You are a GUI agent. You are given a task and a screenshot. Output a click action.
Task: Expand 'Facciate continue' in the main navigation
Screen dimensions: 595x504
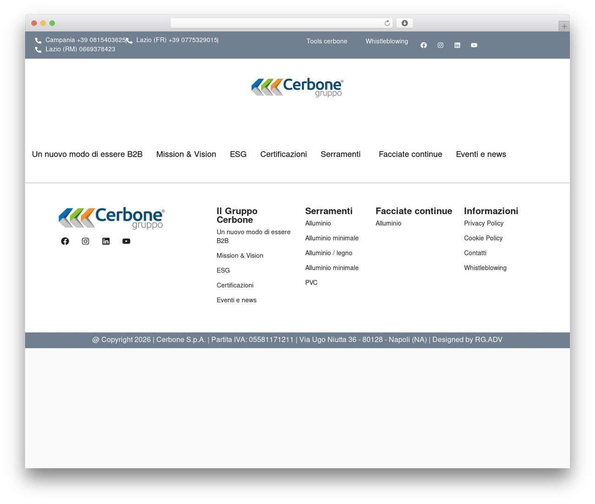[410, 154]
